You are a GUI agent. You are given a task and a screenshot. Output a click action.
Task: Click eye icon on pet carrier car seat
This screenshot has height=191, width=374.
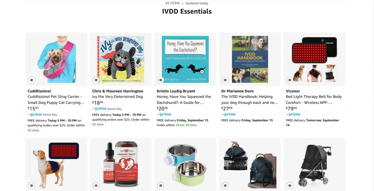tap(225, 185)
